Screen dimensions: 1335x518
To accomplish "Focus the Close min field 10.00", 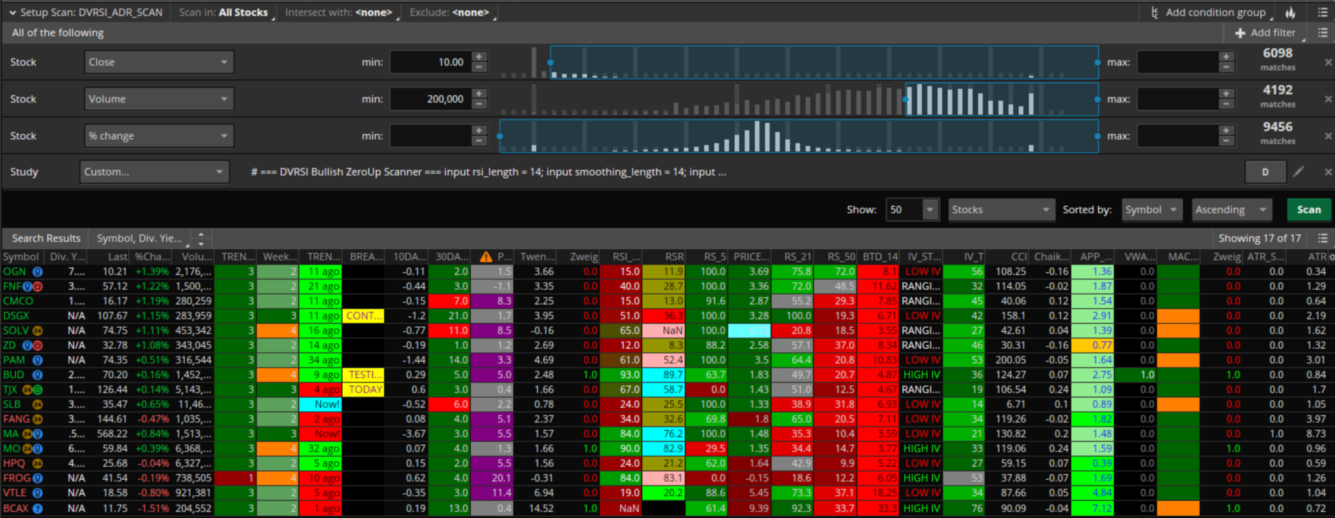I will [431, 62].
